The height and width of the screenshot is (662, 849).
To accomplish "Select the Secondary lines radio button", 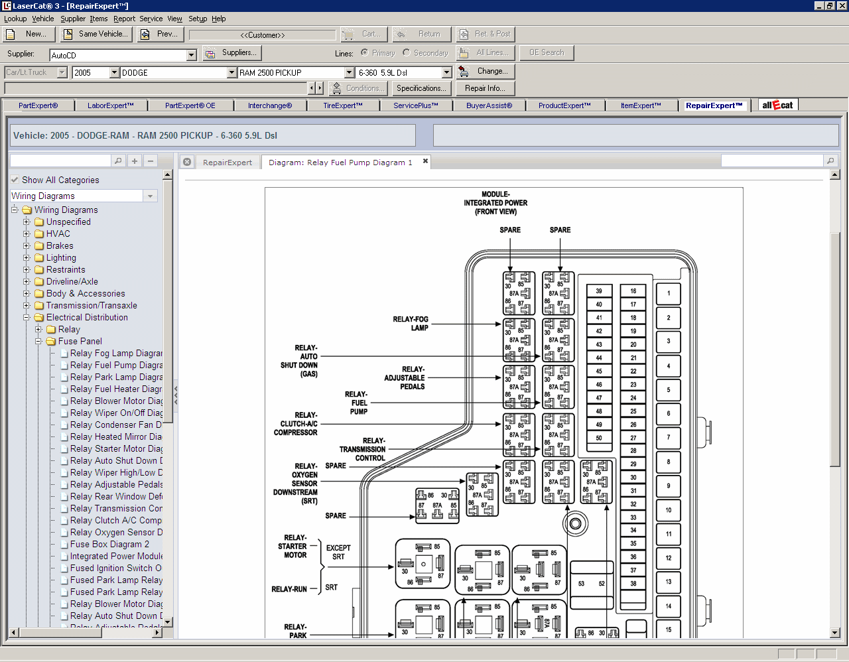I will [406, 52].
